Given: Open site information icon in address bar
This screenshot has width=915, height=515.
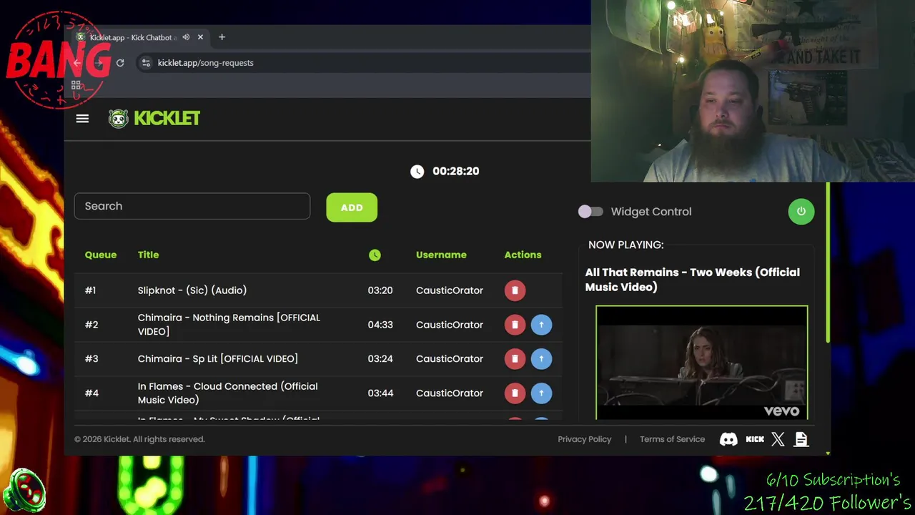Looking at the screenshot, I should [x=146, y=63].
